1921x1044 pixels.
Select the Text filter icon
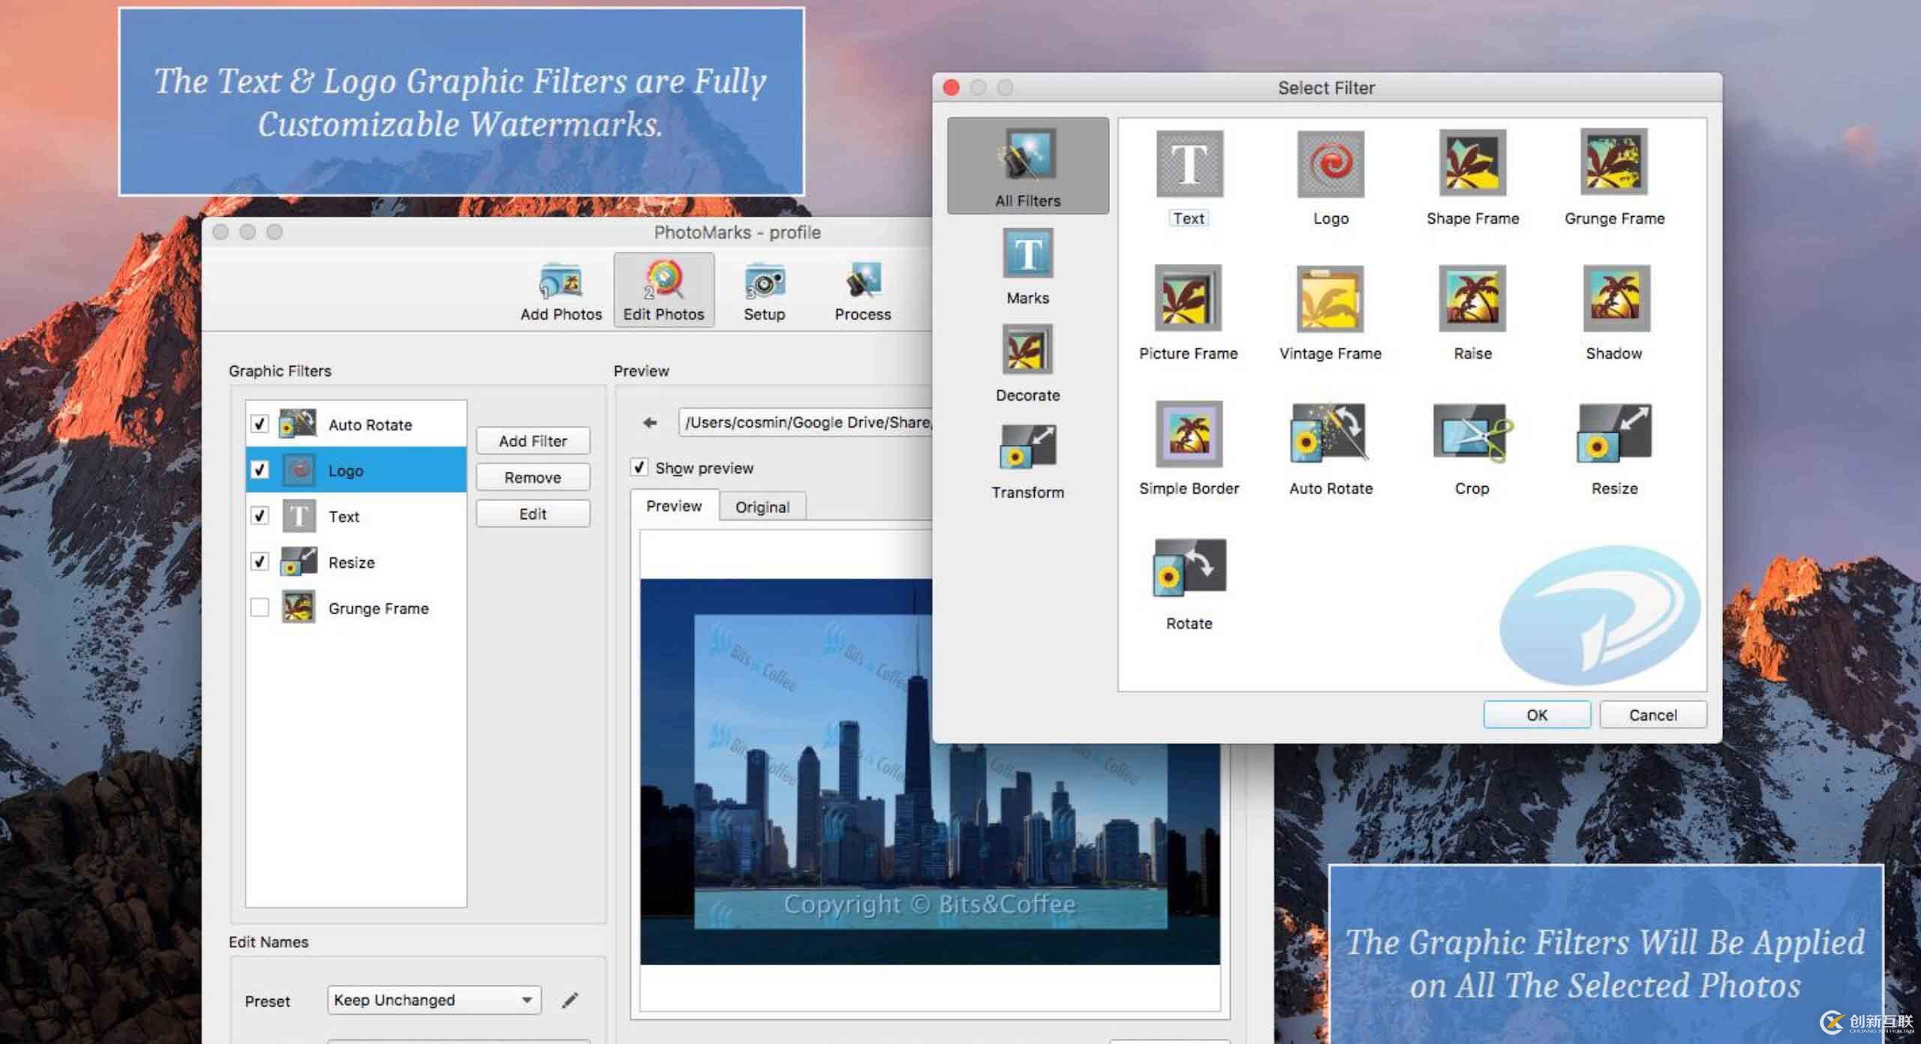tap(1189, 164)
